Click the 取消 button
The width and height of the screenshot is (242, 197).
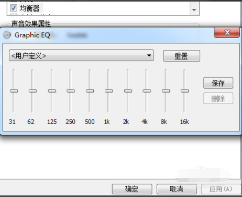pyautogui.click(x=177, y=189)
